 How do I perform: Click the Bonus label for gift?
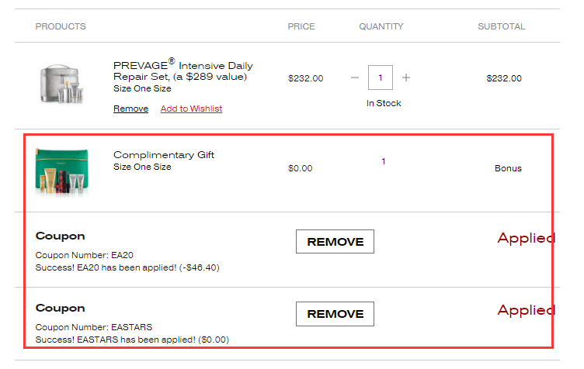pos(508,168)
